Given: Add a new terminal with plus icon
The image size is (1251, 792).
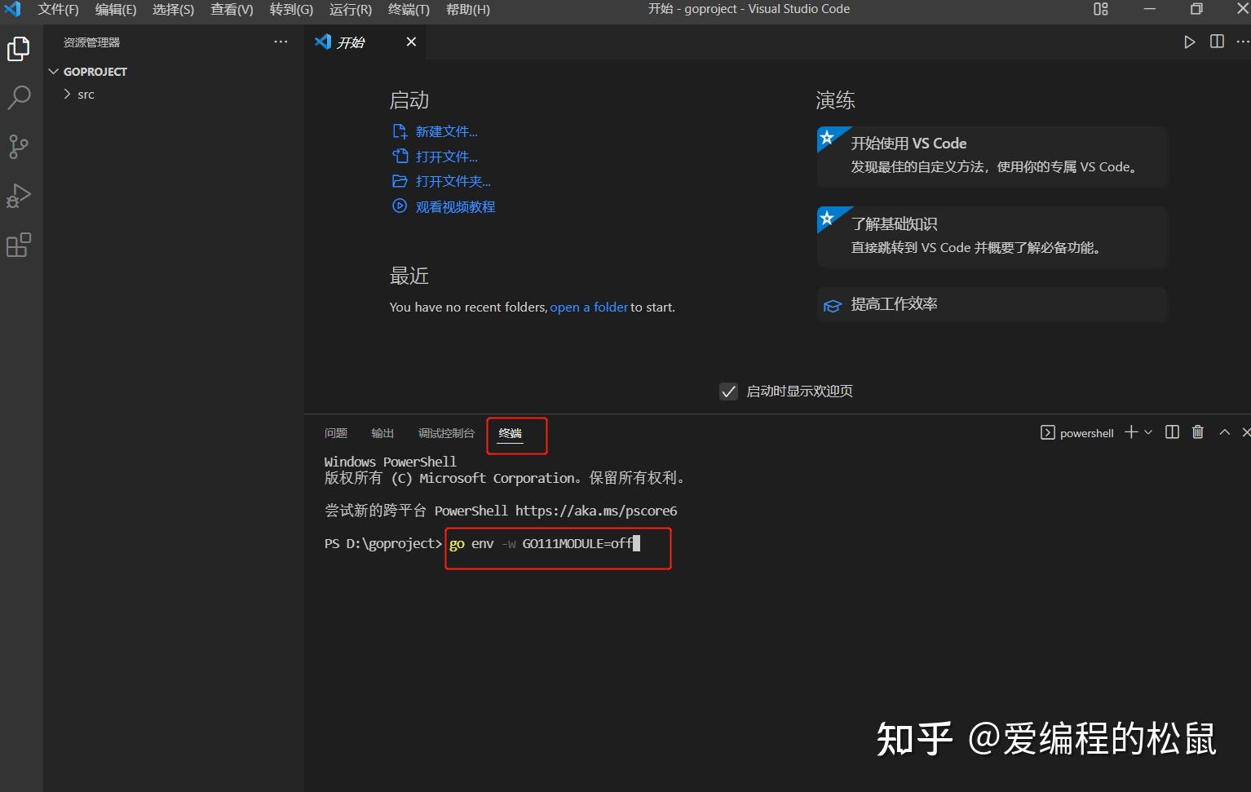Looking at the screenshot, I should [1130, 432].
